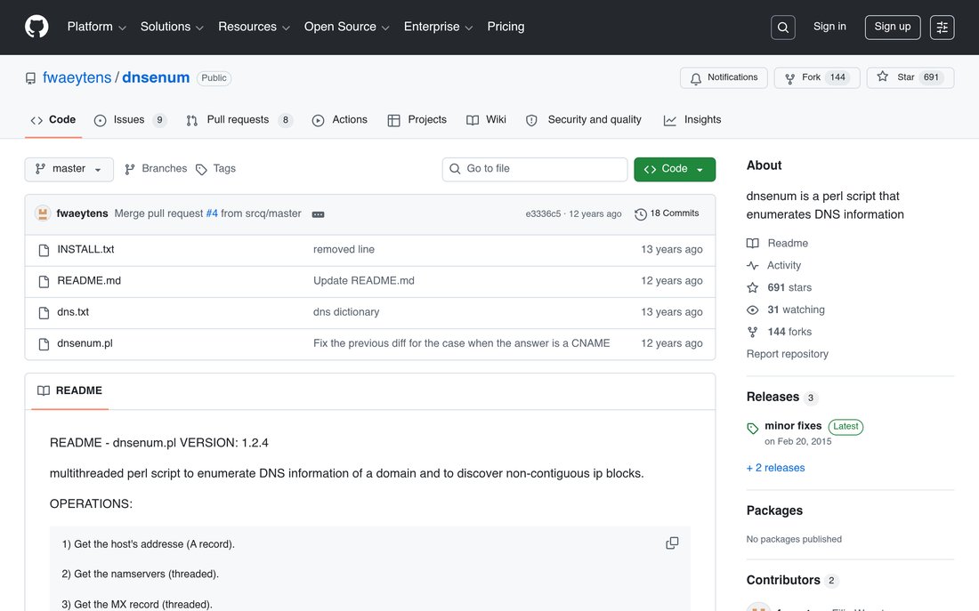
Task: Open commit e3336c5
Action: (543, 214)
